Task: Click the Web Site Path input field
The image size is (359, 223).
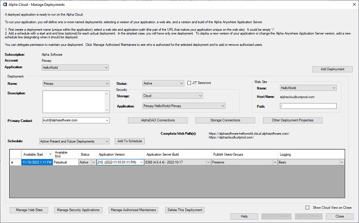Action: (308, 106)
